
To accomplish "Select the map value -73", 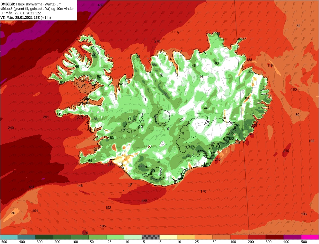I will pos(189,156).
